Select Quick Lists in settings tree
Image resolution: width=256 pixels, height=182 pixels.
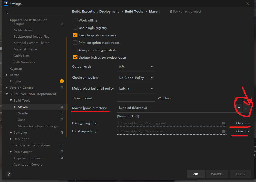coord(22,56)
